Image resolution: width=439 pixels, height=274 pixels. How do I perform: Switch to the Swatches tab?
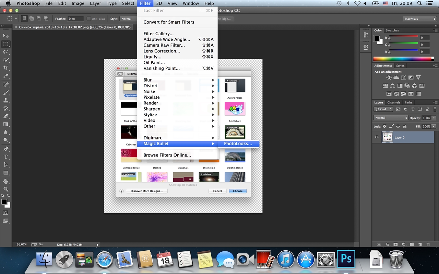392,30
